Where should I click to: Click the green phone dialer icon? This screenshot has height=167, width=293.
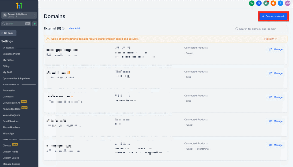[252, 3]
